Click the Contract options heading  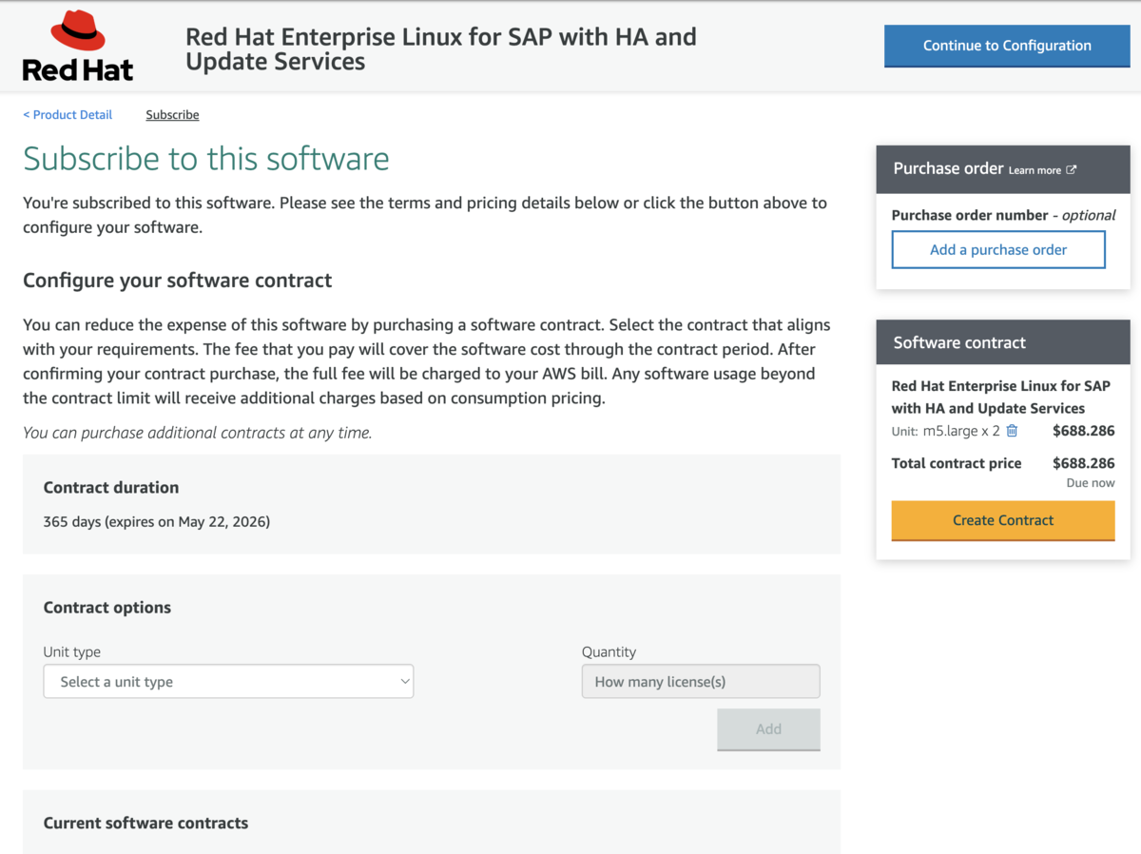tap(107, 608)
